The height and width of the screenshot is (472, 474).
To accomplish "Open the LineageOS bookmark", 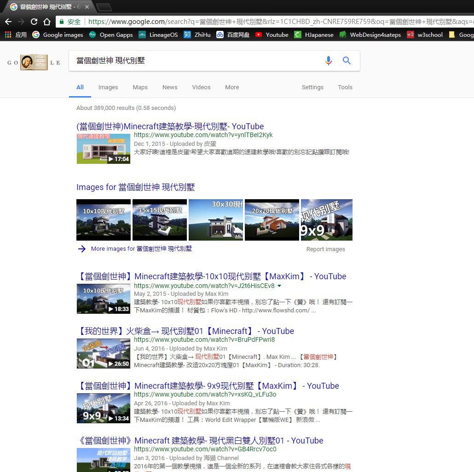I will point(158,35).
